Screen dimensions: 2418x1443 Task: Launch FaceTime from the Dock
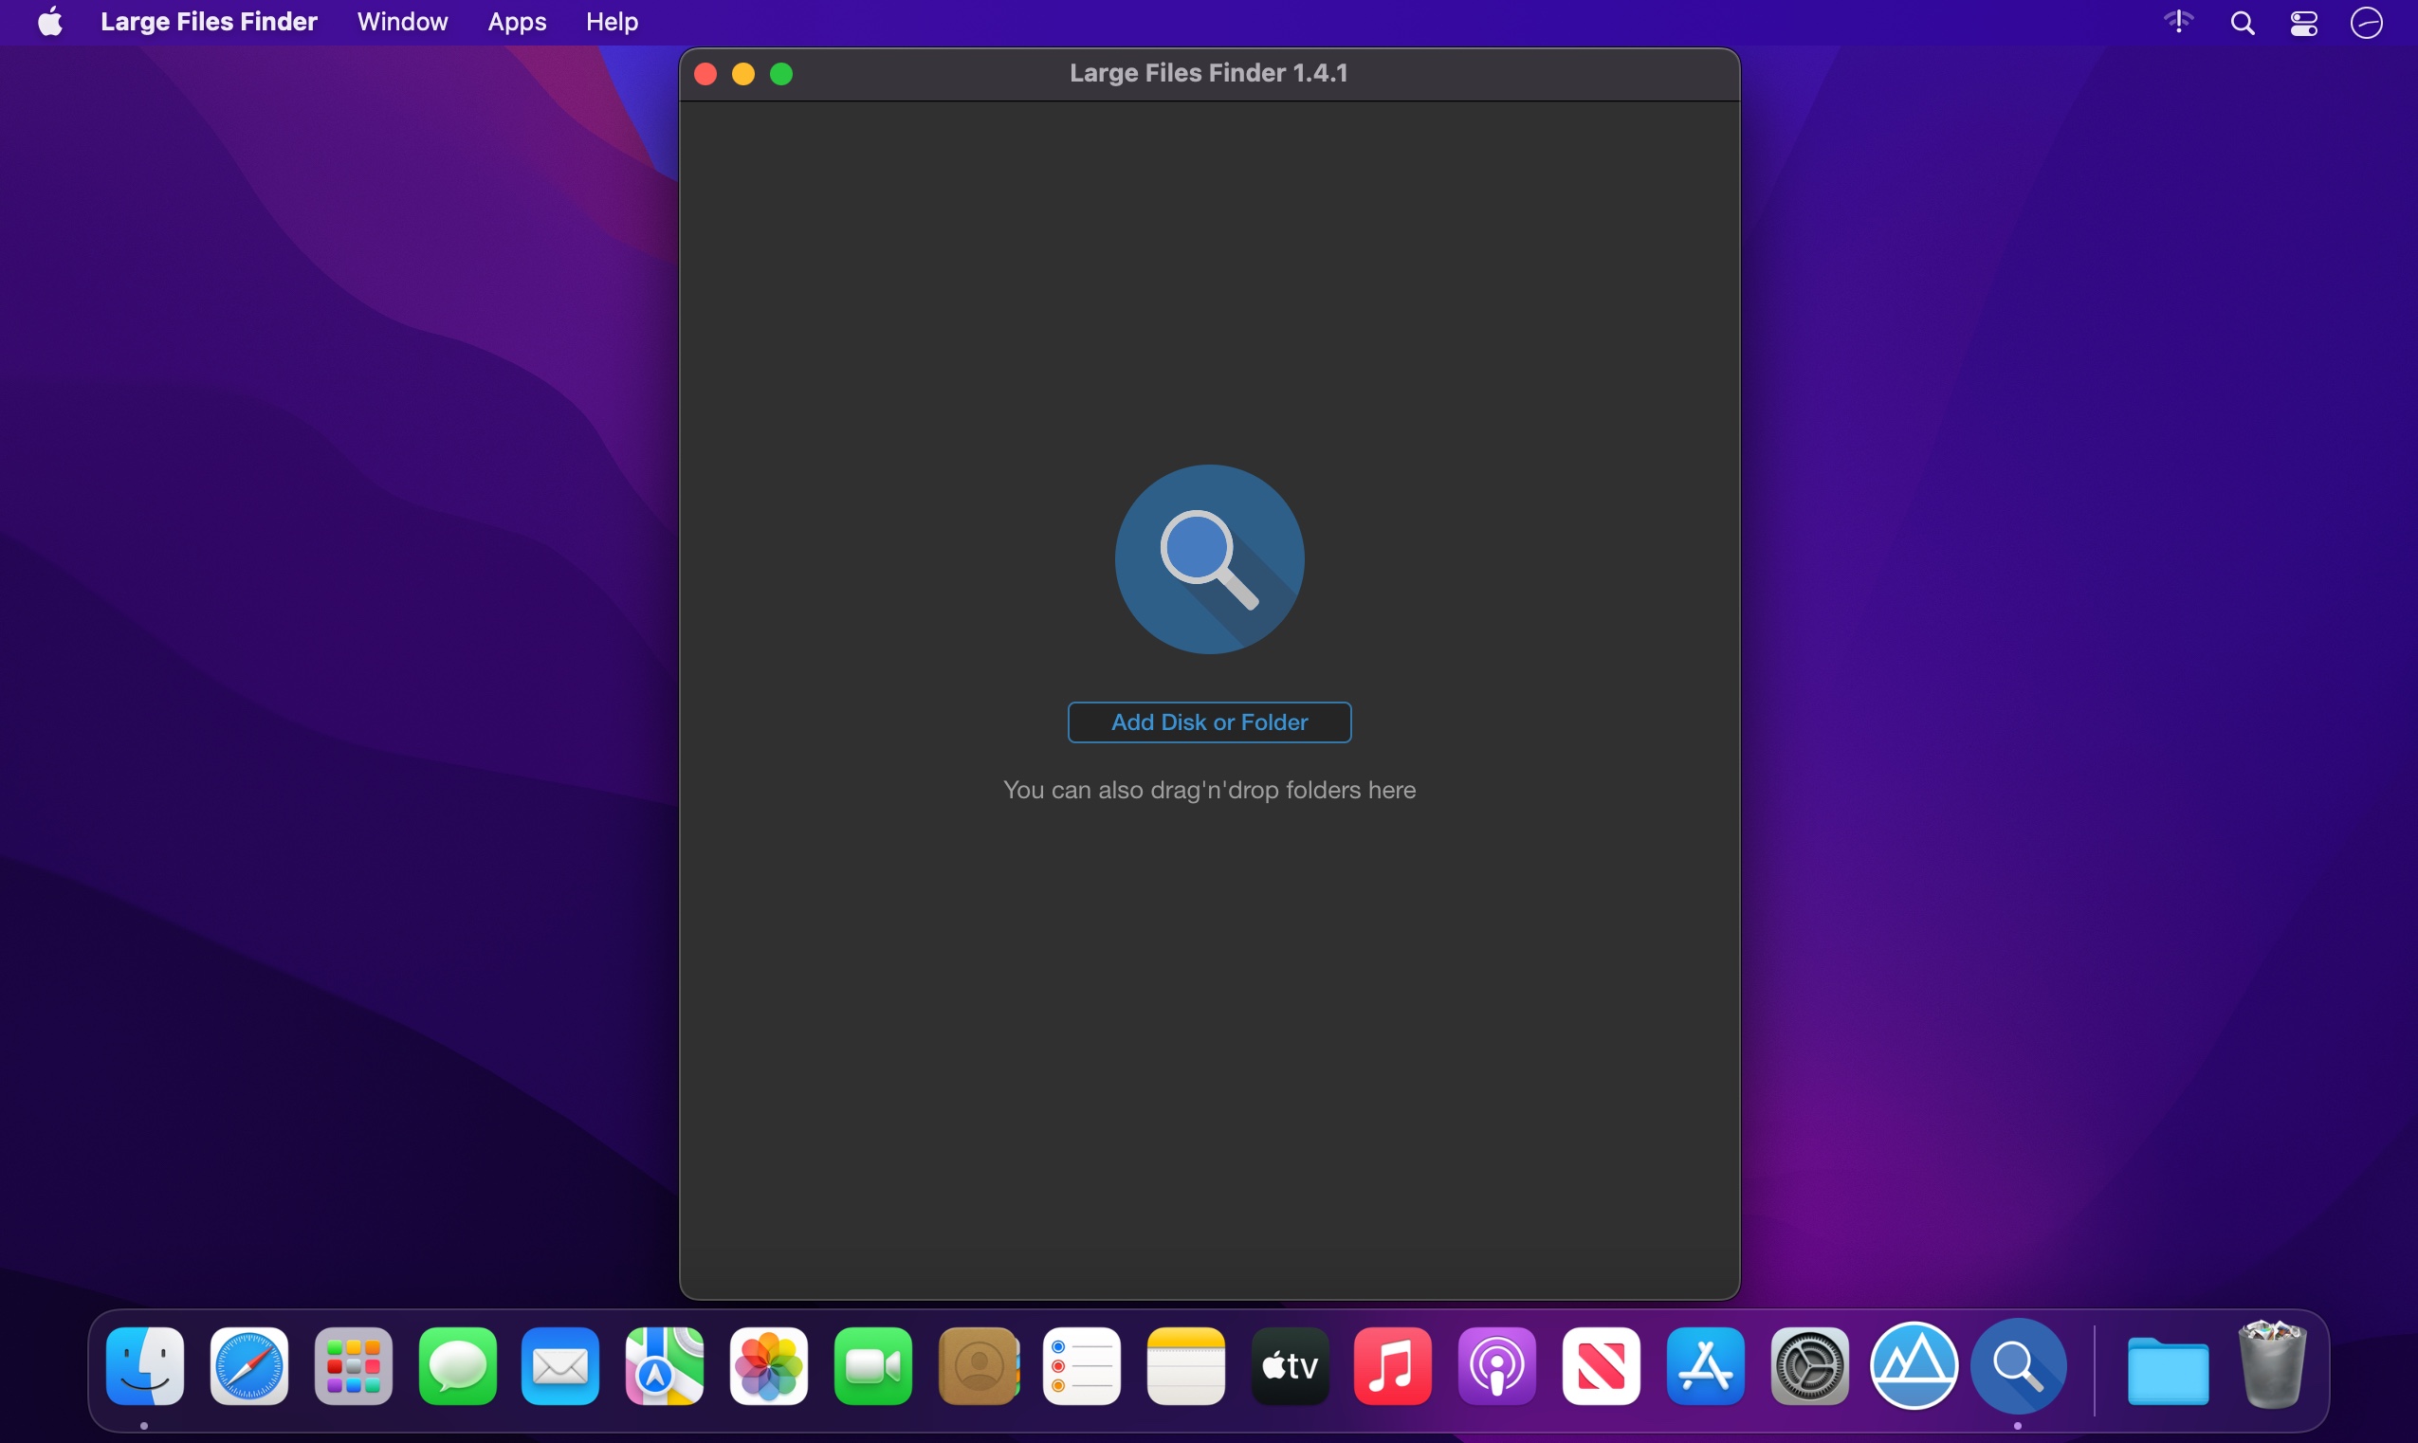coord(872,1366)
